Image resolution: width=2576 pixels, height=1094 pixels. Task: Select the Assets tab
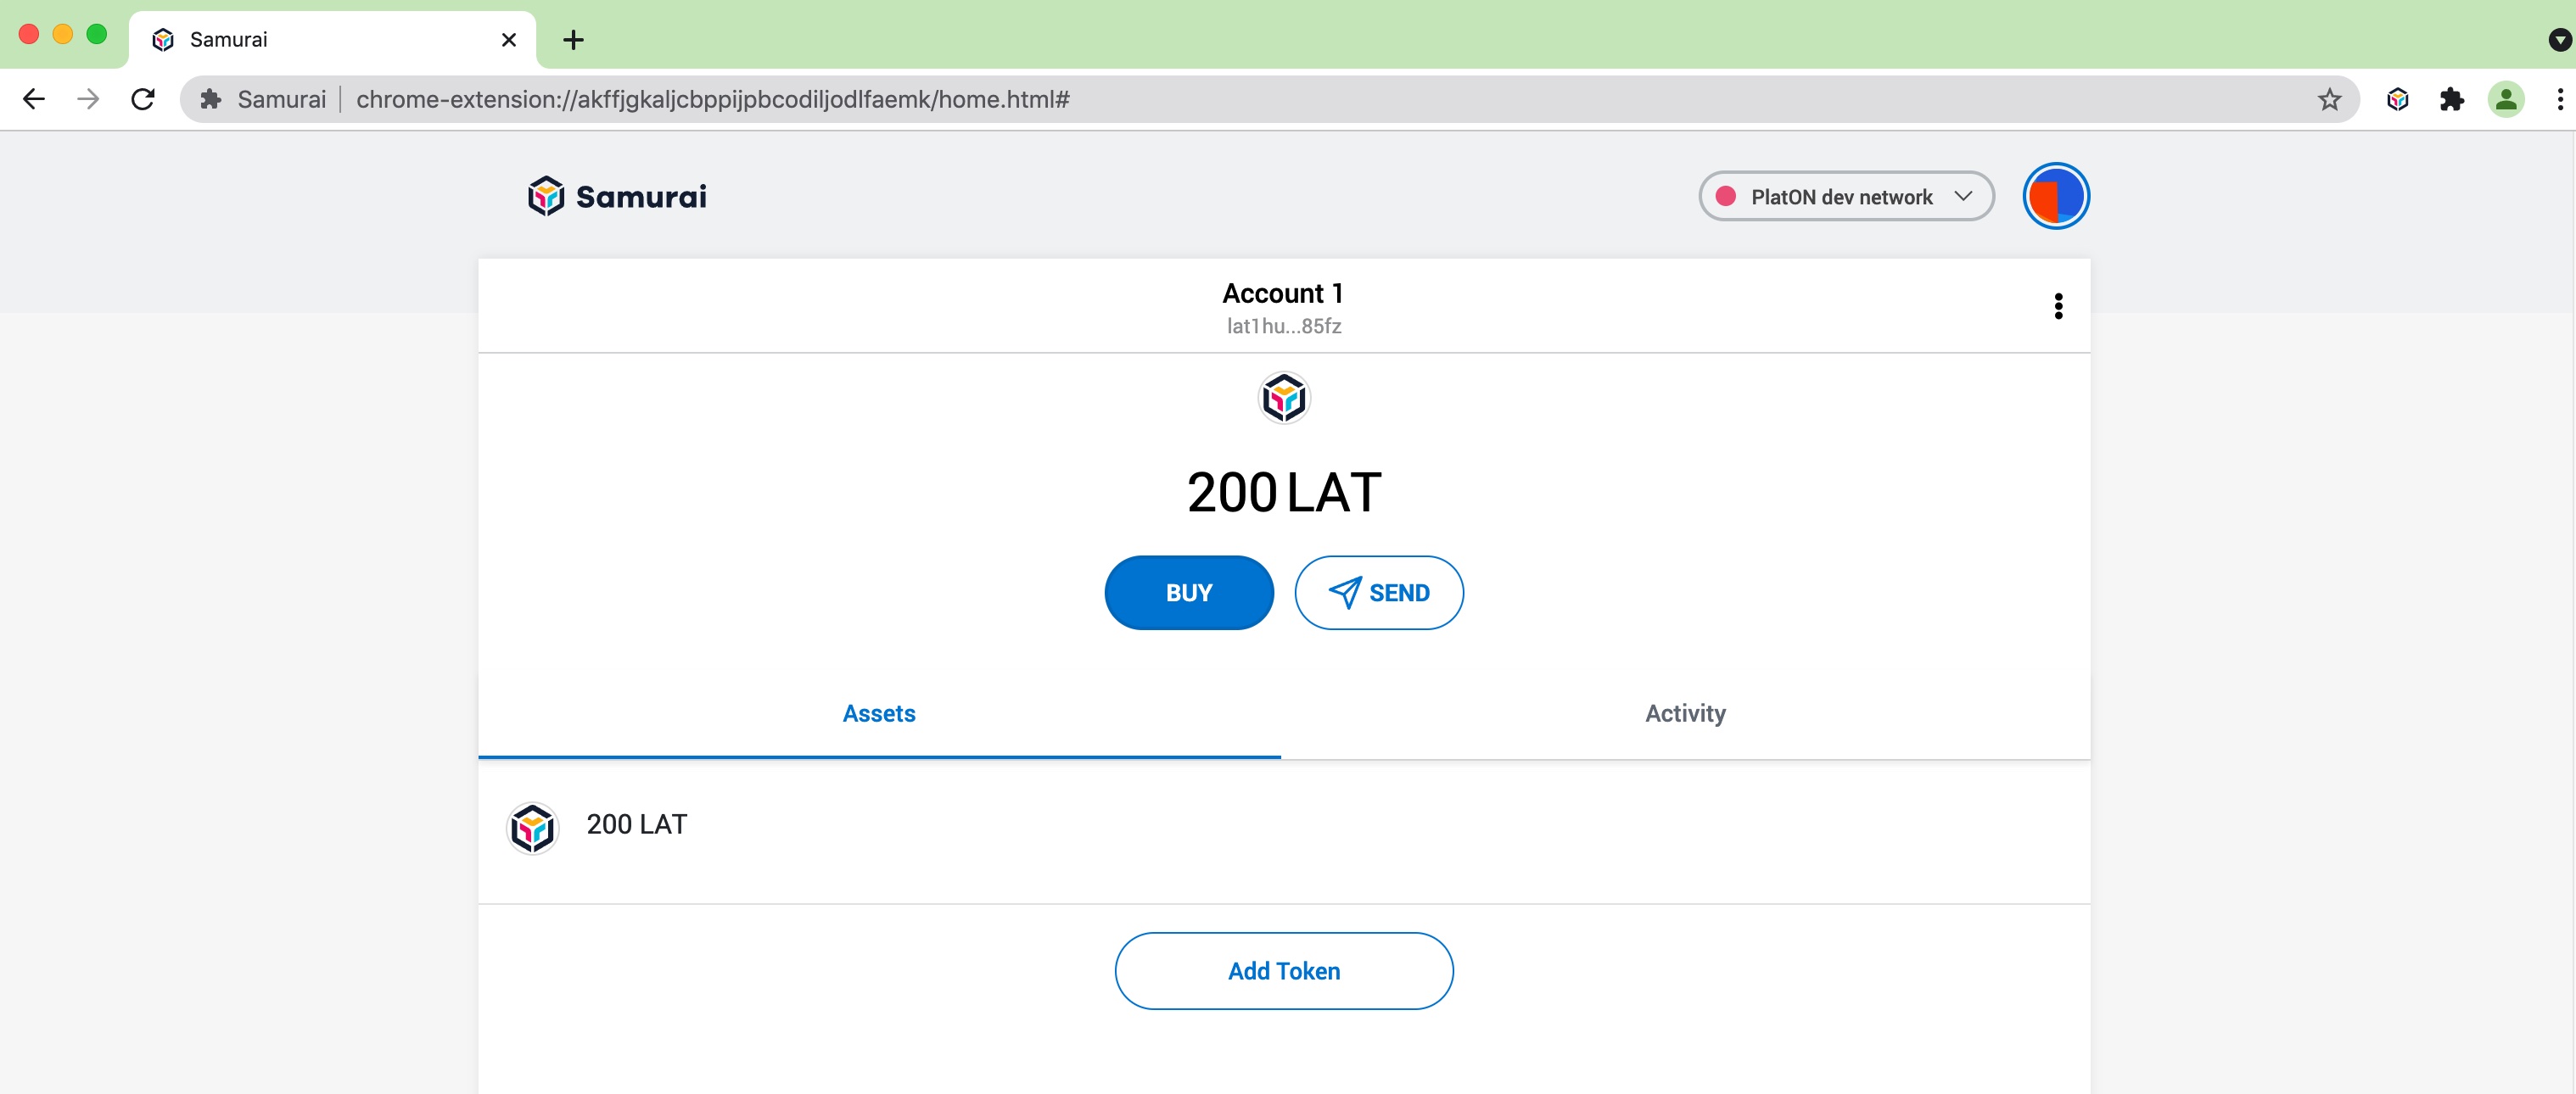click(879, 713)
